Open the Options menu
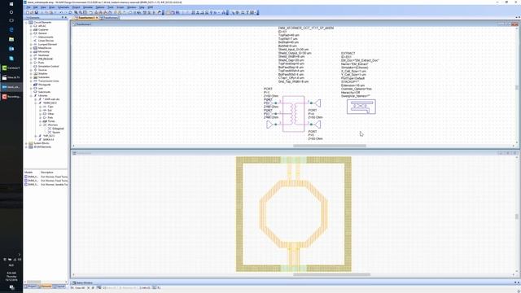 [x=99, y=7]
